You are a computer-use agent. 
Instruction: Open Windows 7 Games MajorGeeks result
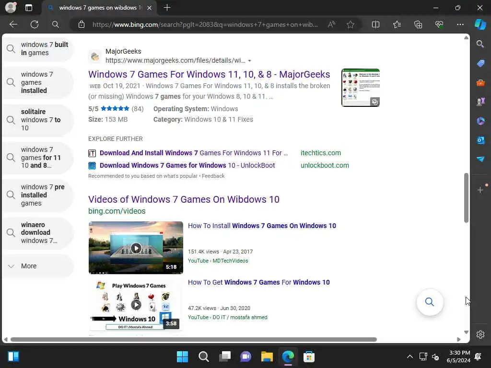(x=209, y=74)
